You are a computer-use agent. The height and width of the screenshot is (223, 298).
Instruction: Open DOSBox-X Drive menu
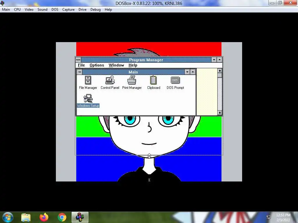[x=82, y=10]
